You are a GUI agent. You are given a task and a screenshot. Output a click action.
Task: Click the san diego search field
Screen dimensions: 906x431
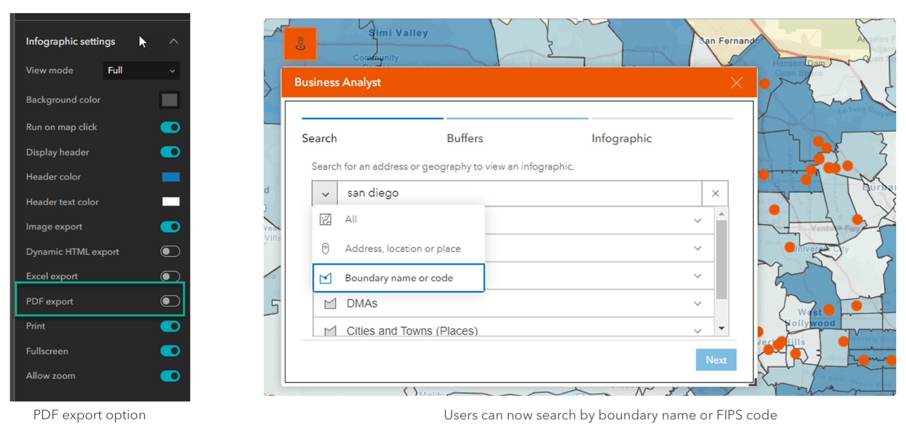click(518, 193)
